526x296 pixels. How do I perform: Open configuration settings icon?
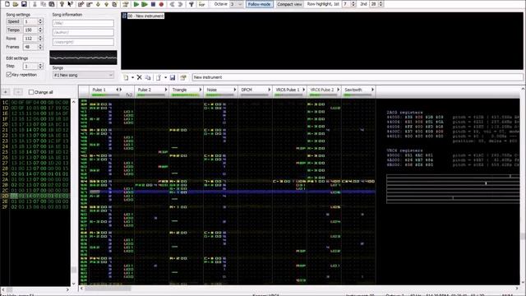[x=191, y=4]
